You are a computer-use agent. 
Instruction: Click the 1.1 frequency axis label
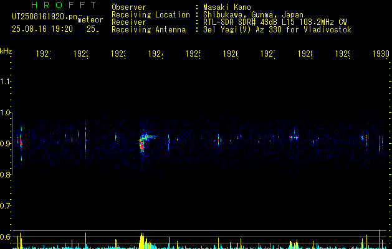pos(5,82)
